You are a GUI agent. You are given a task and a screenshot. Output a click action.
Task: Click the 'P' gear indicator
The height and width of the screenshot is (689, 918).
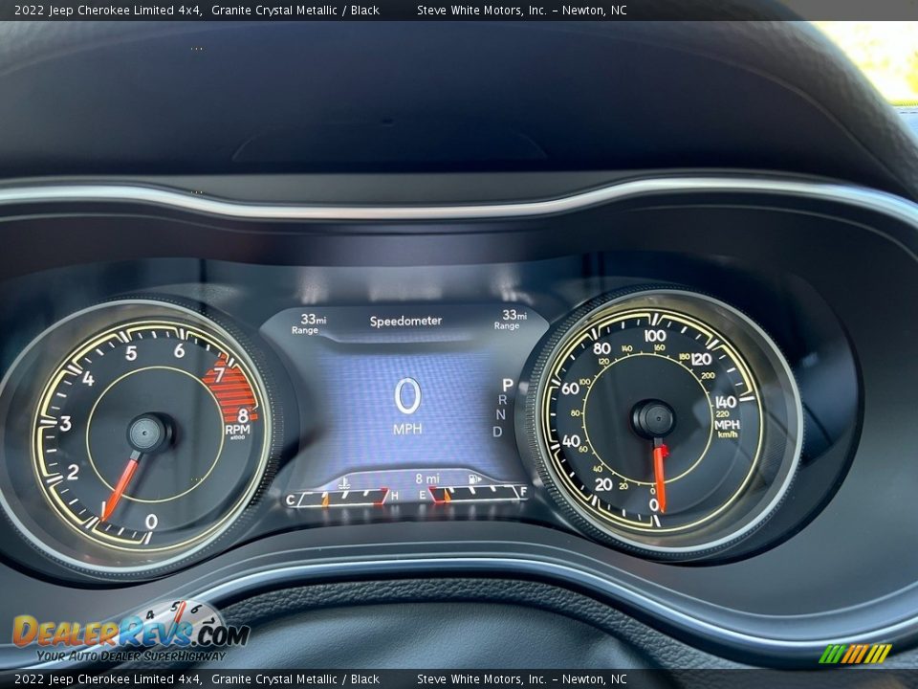pos(508,385)
